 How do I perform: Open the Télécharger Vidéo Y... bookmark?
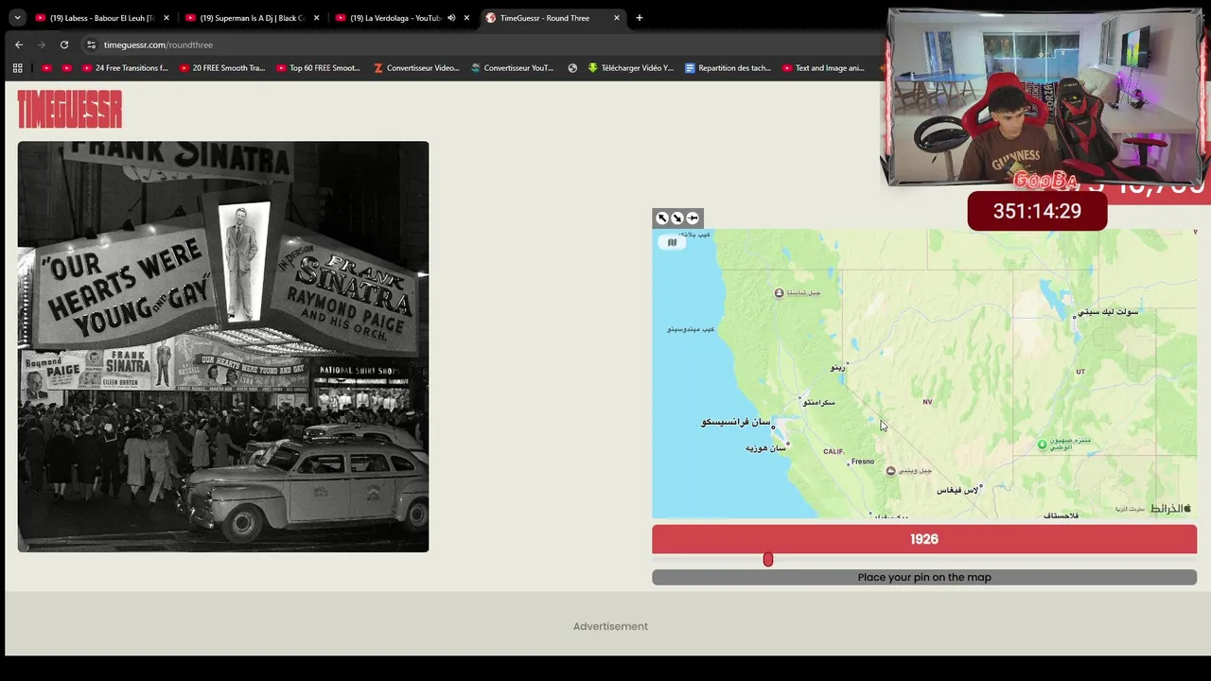click(x=631, y=68)
